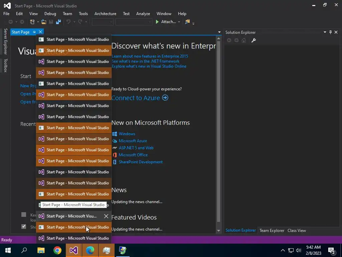Close the Solution Explorer panel
The image size is (342, 257).
point(336,32)
